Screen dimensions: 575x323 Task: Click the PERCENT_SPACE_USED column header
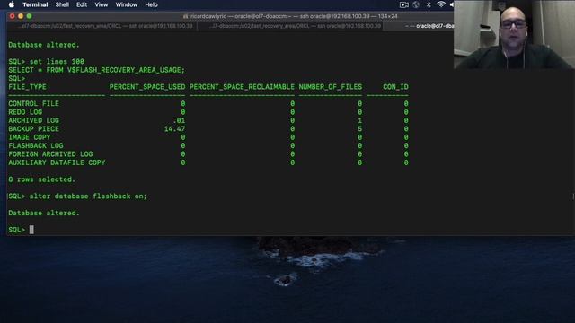(147, 87)
